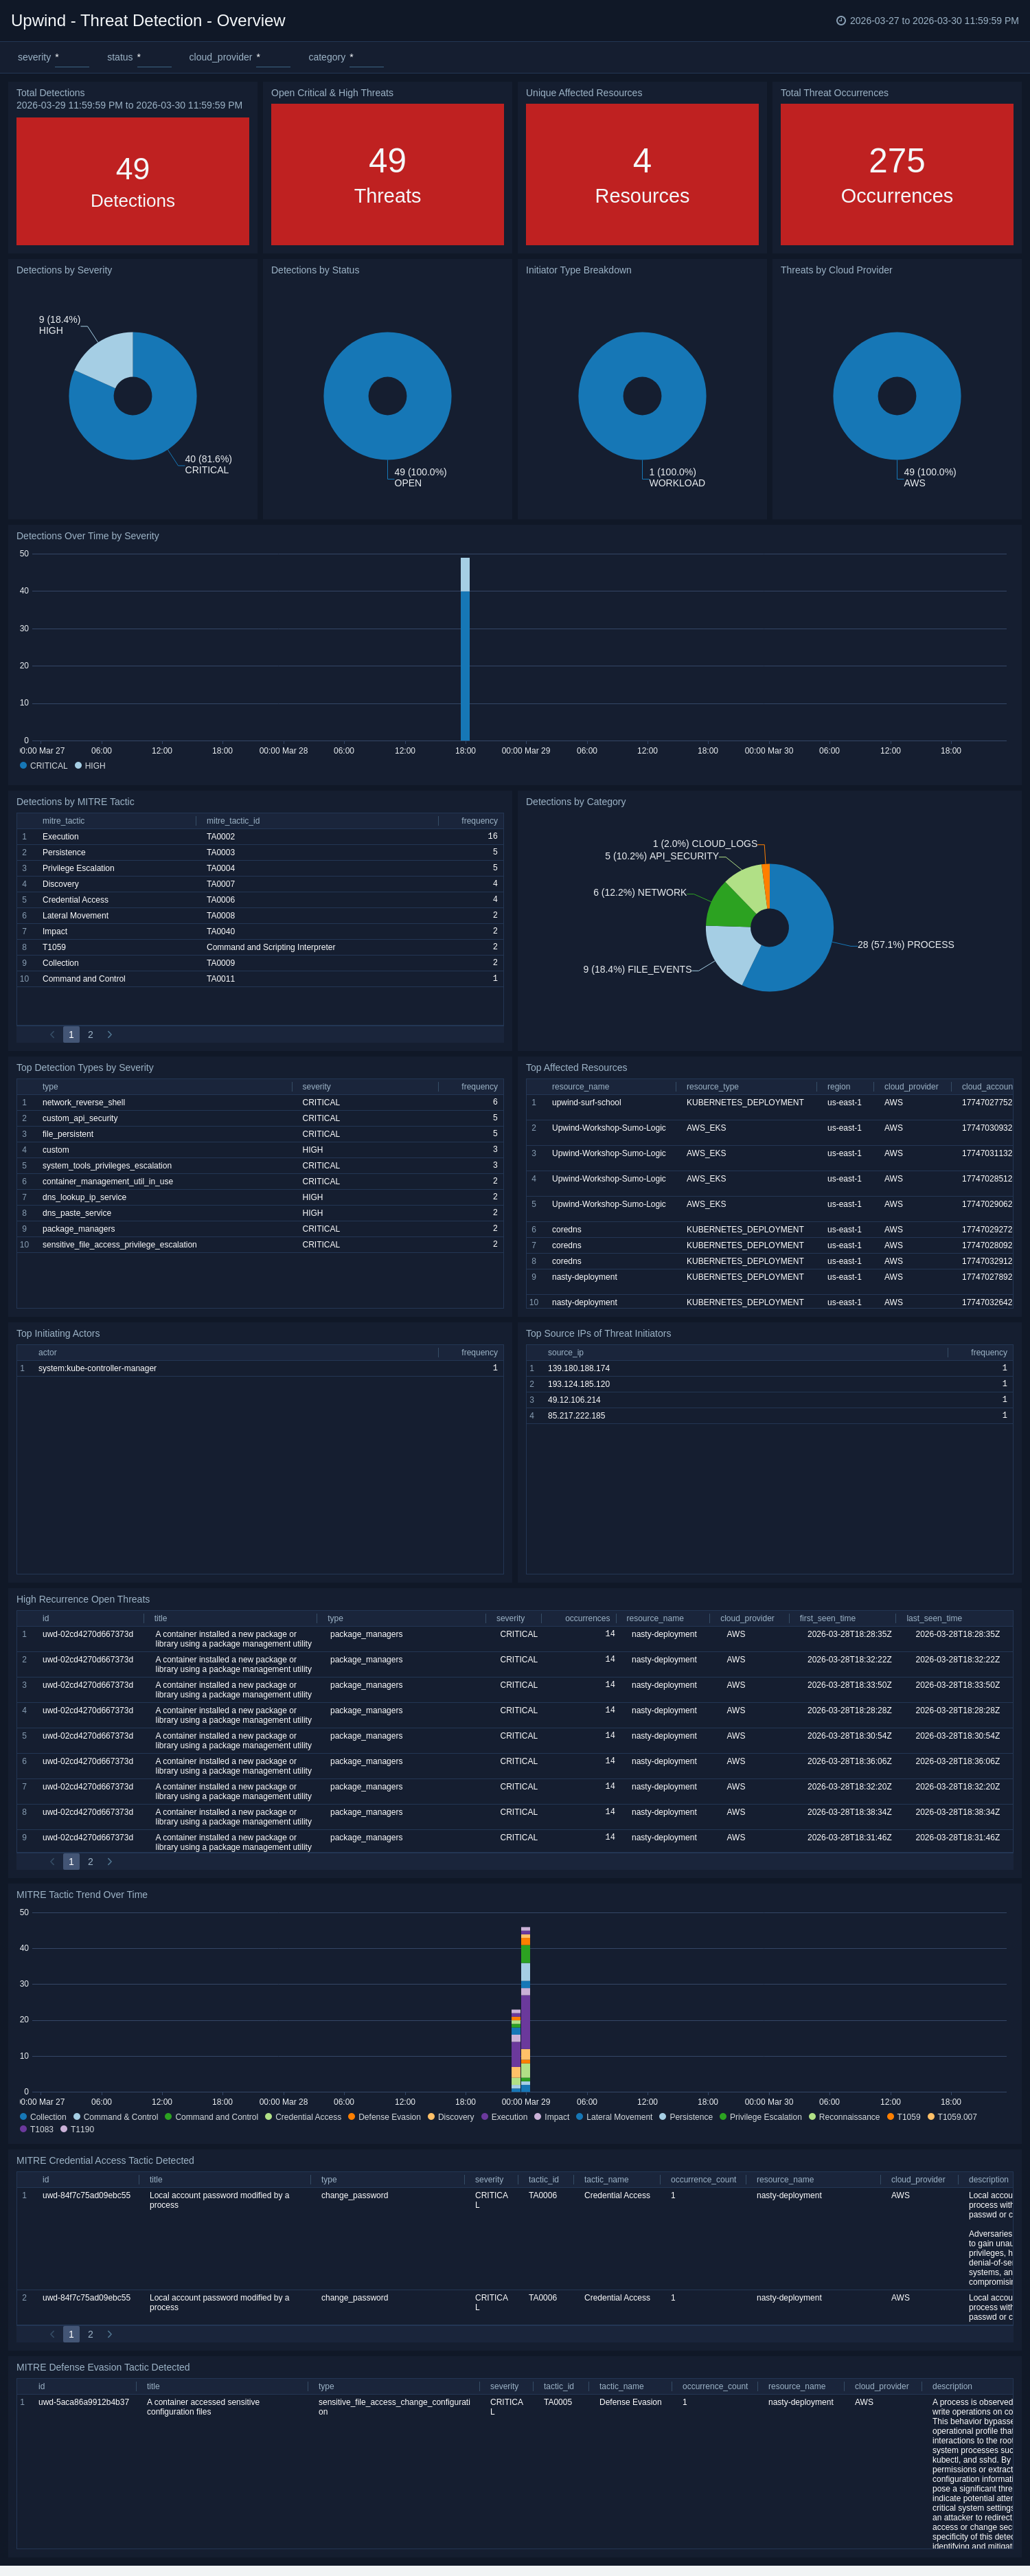Screen dimensions: 1030x2576
Task: Go to next page in Detections by MITRE Tactic
Action: click(x=109, y=1035)
